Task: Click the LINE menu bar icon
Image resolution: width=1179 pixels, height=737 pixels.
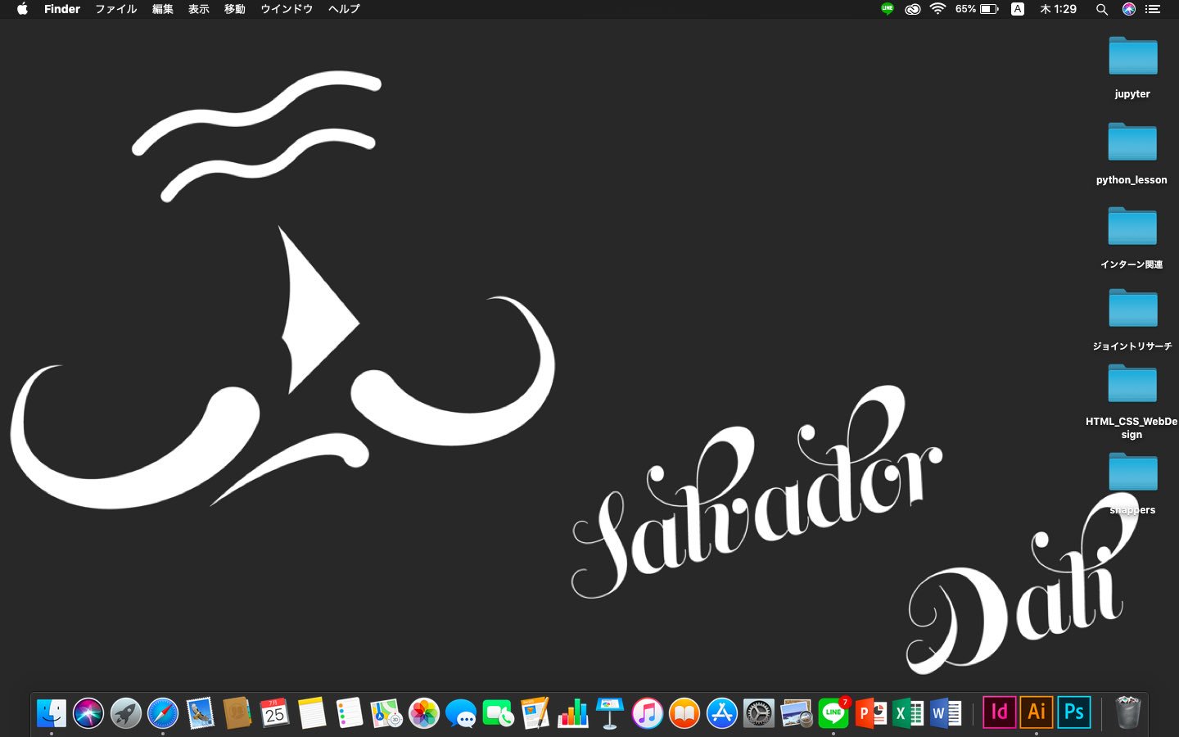Action: point(888,9)
